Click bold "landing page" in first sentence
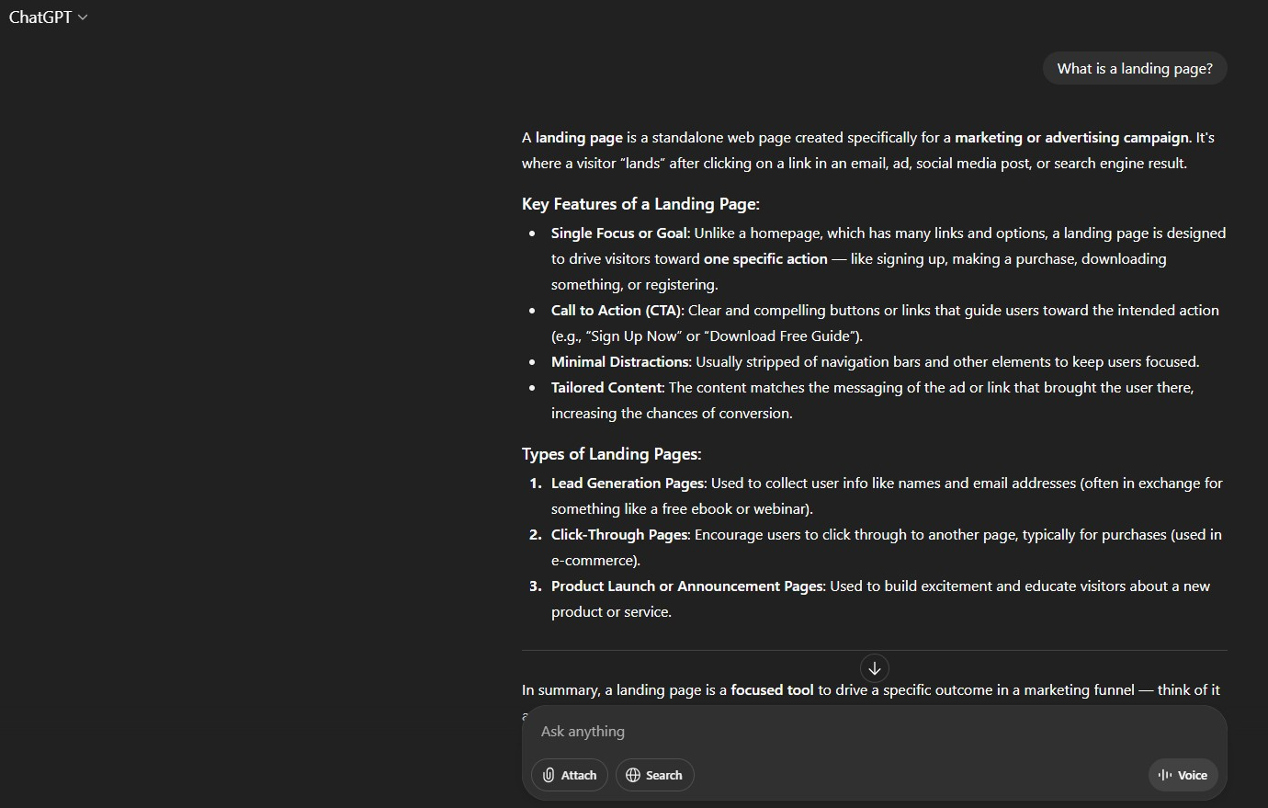 pyautogui.click(x=579, y=138)
